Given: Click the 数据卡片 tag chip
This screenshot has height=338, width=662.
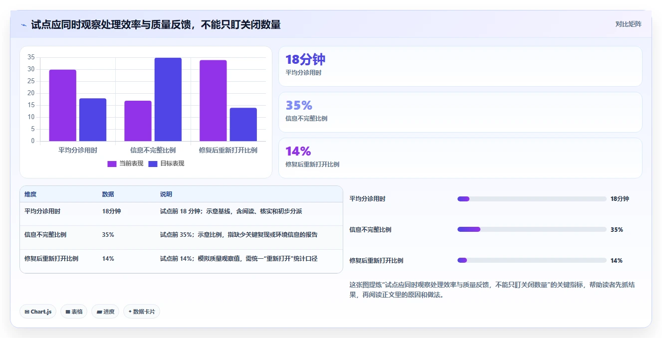Looking at the screenshot, I should click(142, 312).
